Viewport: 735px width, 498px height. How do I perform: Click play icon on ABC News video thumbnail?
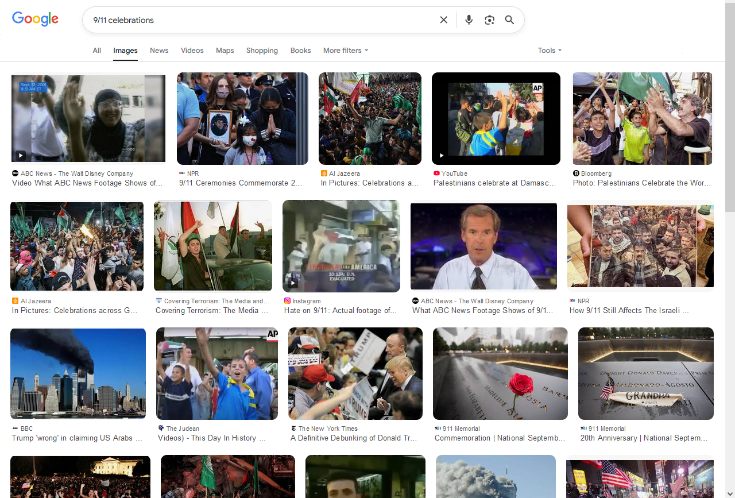(x=20, y=155)
